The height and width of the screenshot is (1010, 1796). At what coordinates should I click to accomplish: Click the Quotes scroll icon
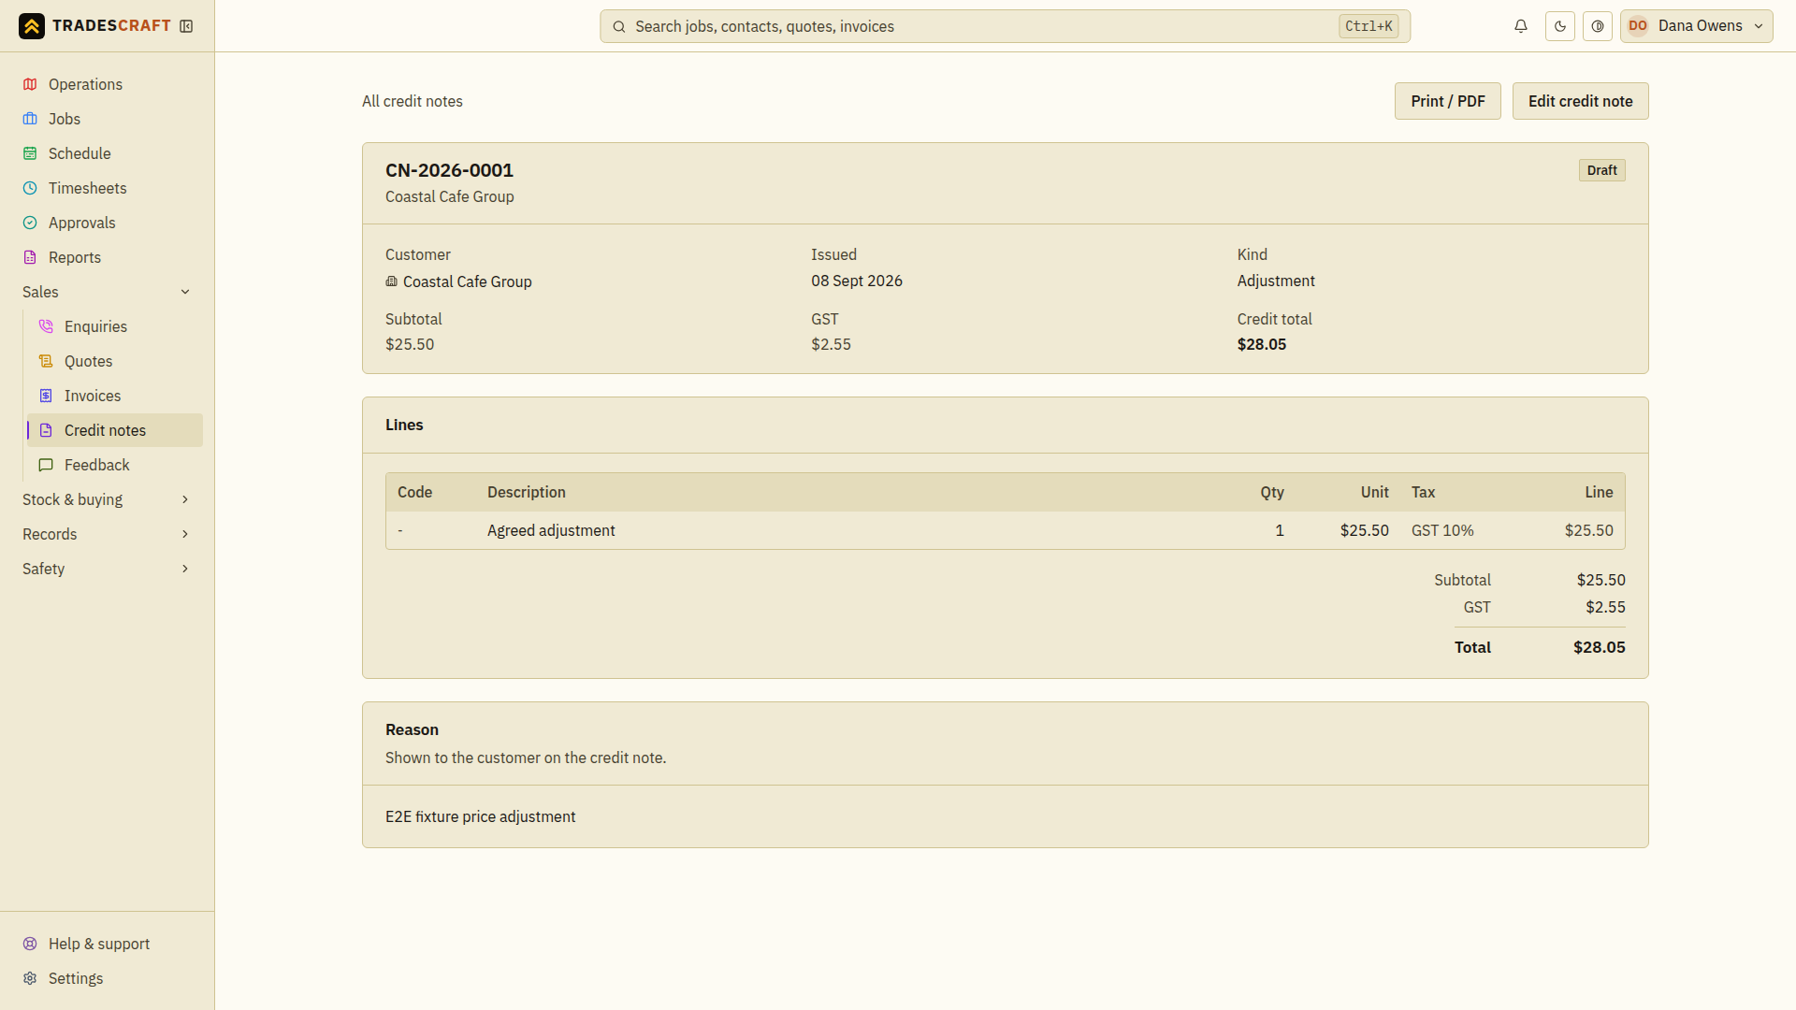tap(46, 361)
